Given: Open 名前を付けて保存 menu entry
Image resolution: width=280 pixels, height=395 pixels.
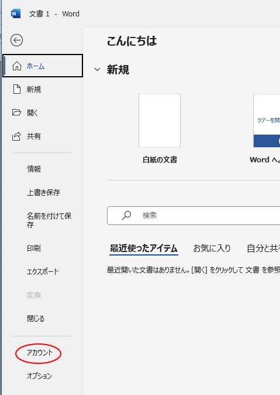Looking at the screenshot, I should coord(49,220).
